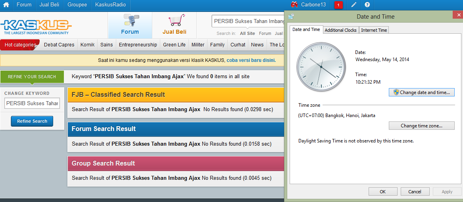This screenshot has width=463, height=202.
Task: Click the Change date and time button
Action: [x=421, y=92]
